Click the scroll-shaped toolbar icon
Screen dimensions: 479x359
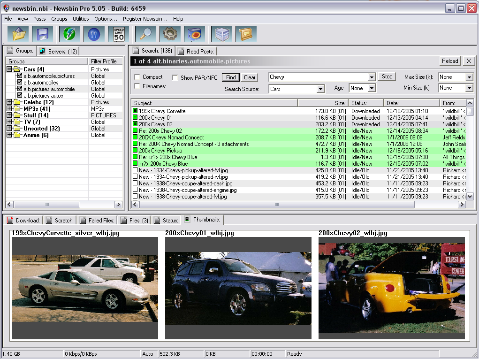[246, 34]
